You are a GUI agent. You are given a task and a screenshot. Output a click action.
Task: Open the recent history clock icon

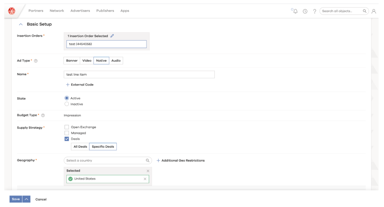[305, 11]
